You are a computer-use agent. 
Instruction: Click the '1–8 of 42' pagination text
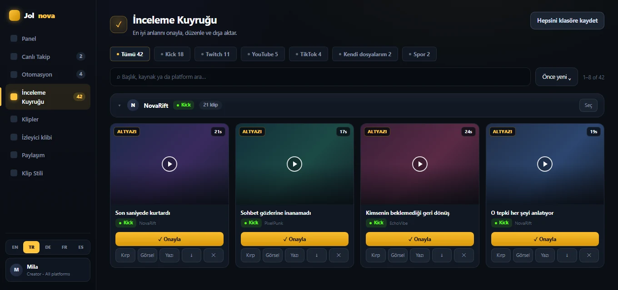coord(593,77)
